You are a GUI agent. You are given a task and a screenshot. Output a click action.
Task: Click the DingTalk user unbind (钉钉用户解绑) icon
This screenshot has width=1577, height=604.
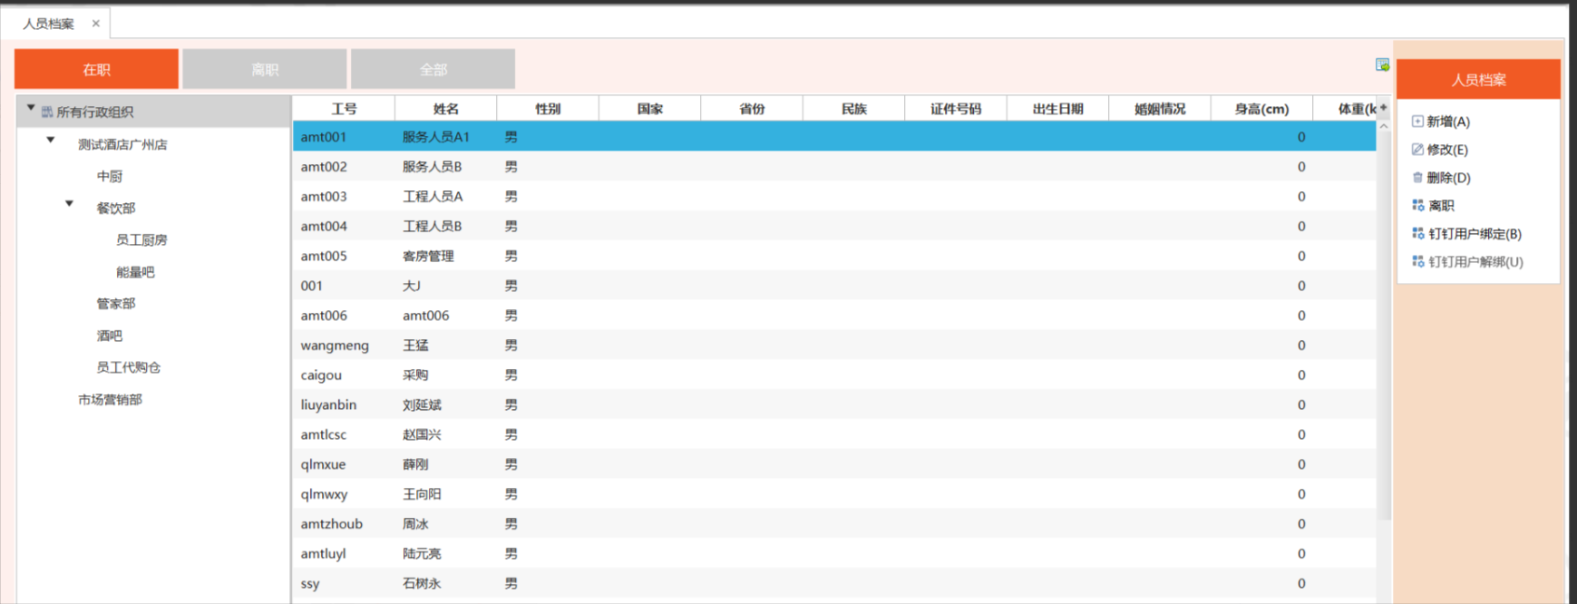(x=1418, y=262)
